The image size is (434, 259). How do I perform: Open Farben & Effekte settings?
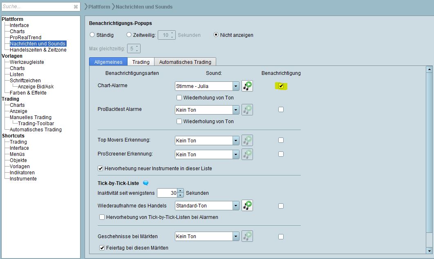click(28, 92)
